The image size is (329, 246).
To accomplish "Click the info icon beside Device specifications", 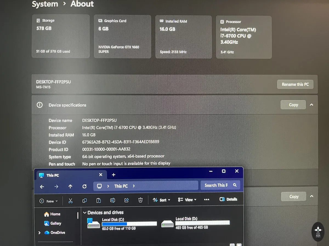I will [40, 105].
